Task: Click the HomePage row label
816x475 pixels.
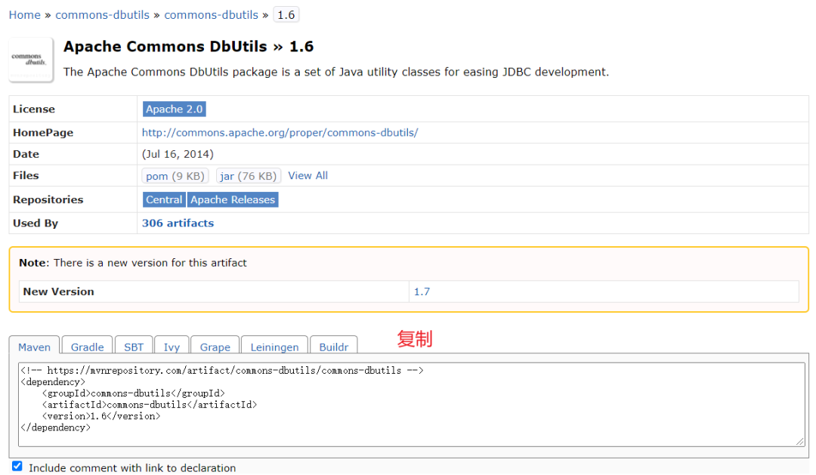Action: point(43,133)
